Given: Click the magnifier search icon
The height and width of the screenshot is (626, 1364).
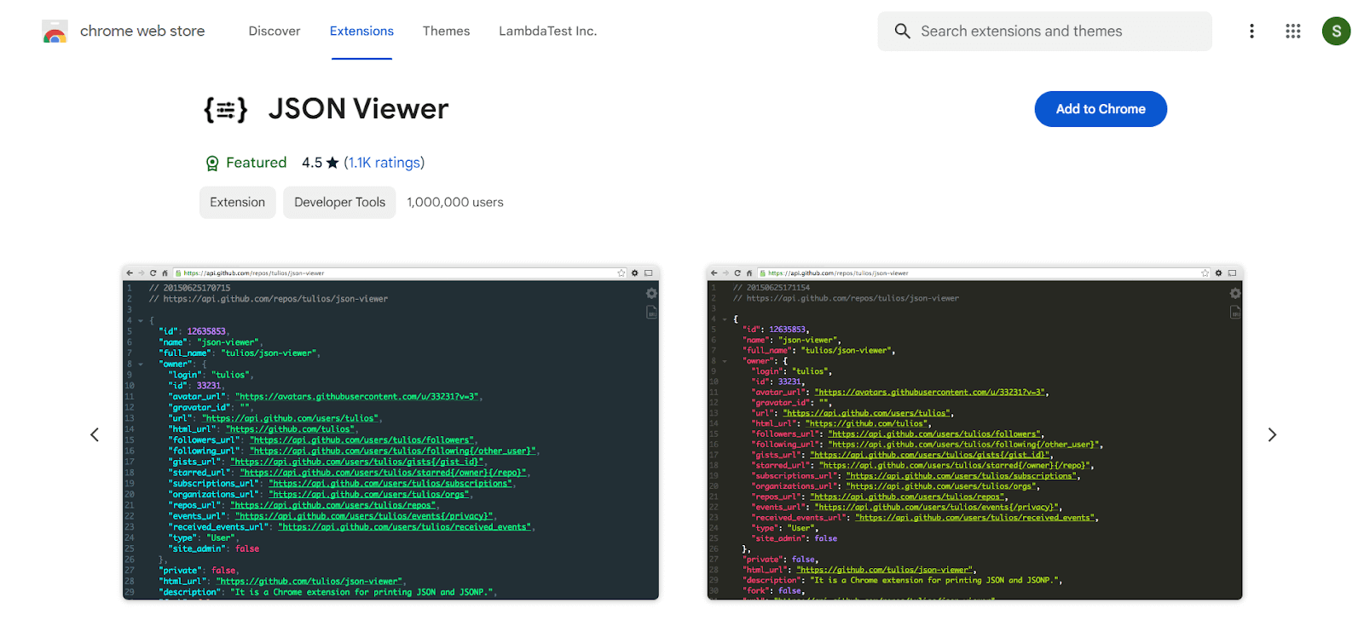Looking at the screenshot, I should pos(902,32).
